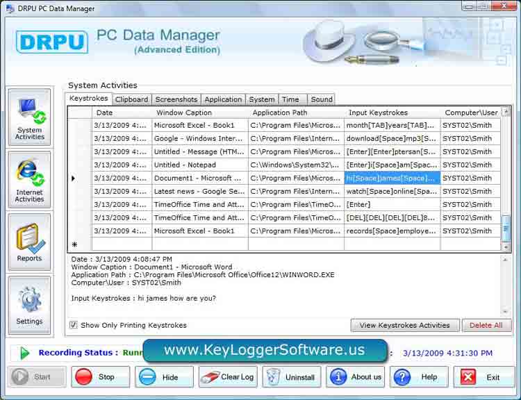The height and width of the screenshot is (400, 521).
Task: Click the highlighted hi[Space]james keystrokes cell
Action: tap(392, 178)
